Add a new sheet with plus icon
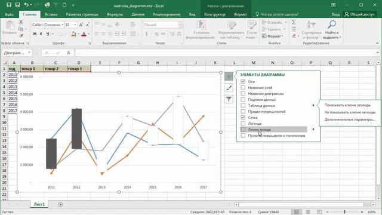Screen dimensions: 382x215 (60, 204)
